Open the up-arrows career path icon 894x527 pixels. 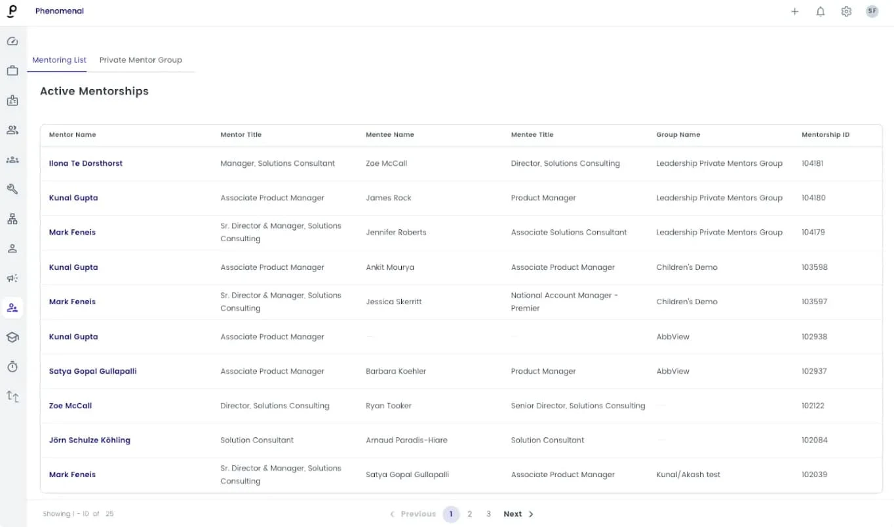pyautogui.click(x=12, y=396)
